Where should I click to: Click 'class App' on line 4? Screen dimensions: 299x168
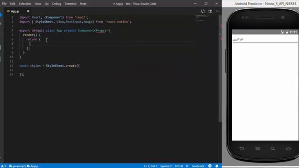[54, 30]
